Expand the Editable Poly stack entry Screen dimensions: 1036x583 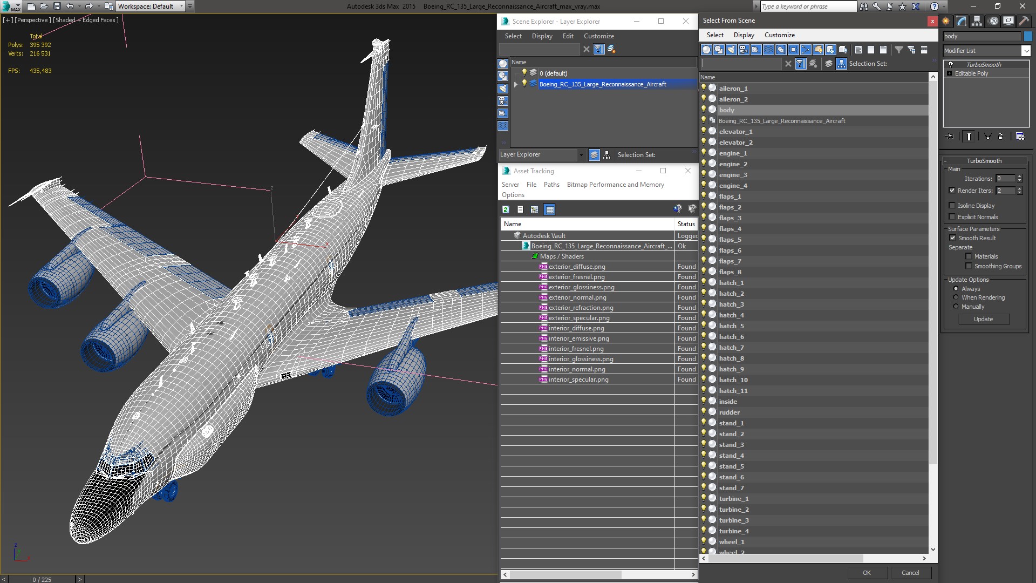tap(949, 73)
